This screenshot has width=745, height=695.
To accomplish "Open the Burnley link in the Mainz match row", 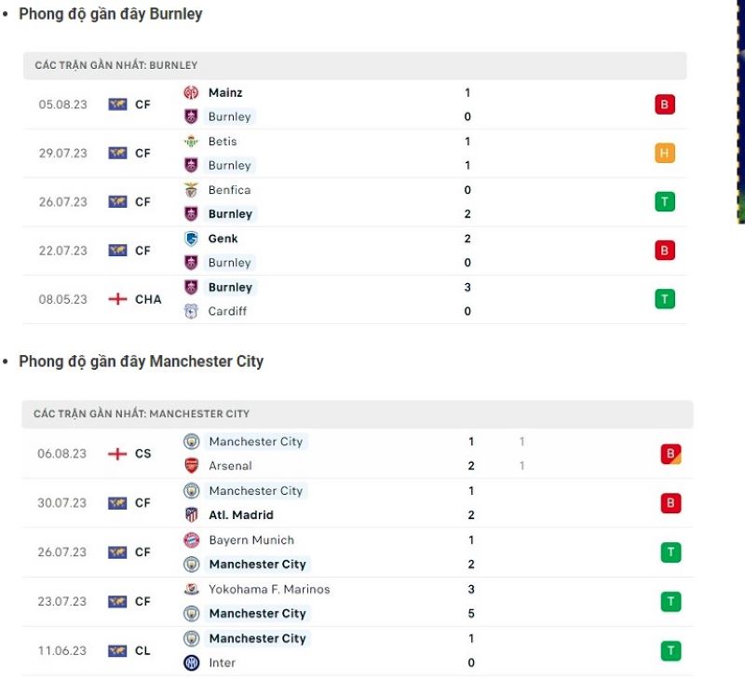I will point(229,116).
